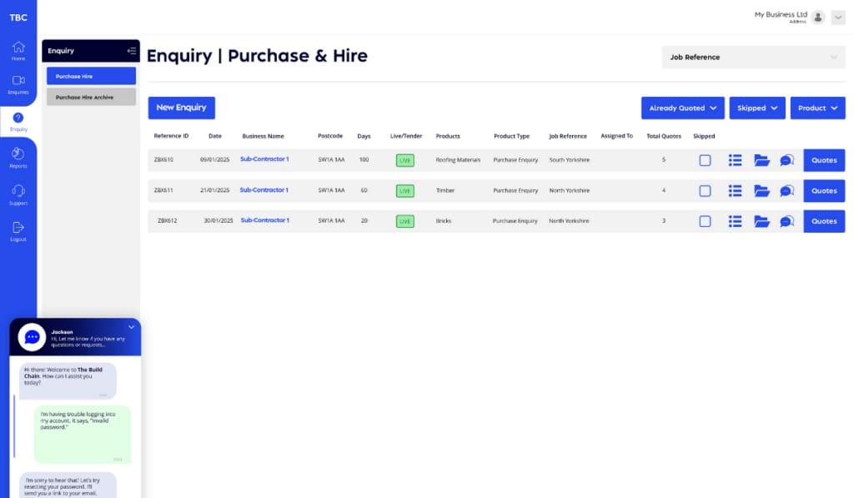
Task: Open Sub-Contractor 1 link for ZBX611
Action: pyautogui.click(x=264, y=190)
